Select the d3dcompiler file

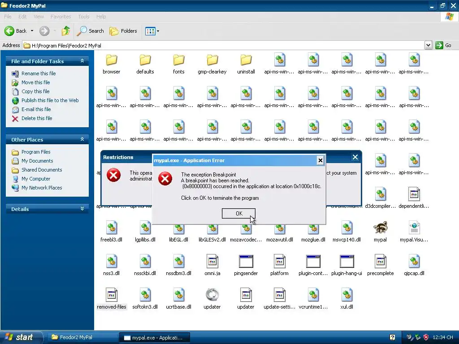(x=380, y=198)
